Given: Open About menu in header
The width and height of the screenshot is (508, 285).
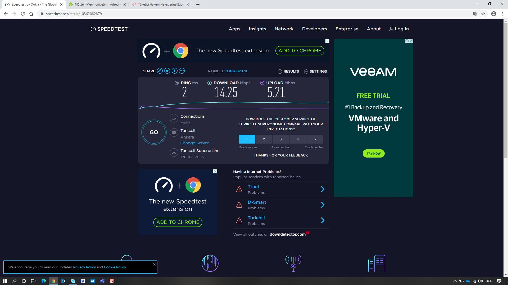Looking at the screenshot, I should pos(374,29).
